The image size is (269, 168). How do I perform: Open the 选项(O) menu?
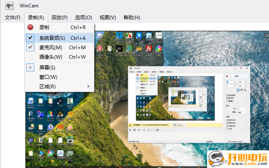(83, 18)
